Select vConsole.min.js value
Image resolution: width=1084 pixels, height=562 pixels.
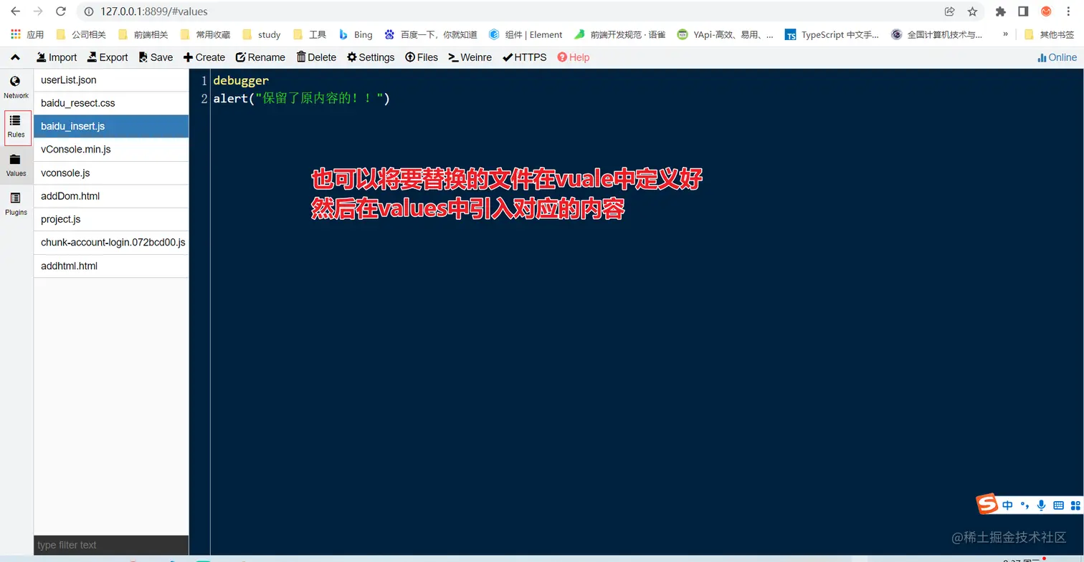pos(111,150)
